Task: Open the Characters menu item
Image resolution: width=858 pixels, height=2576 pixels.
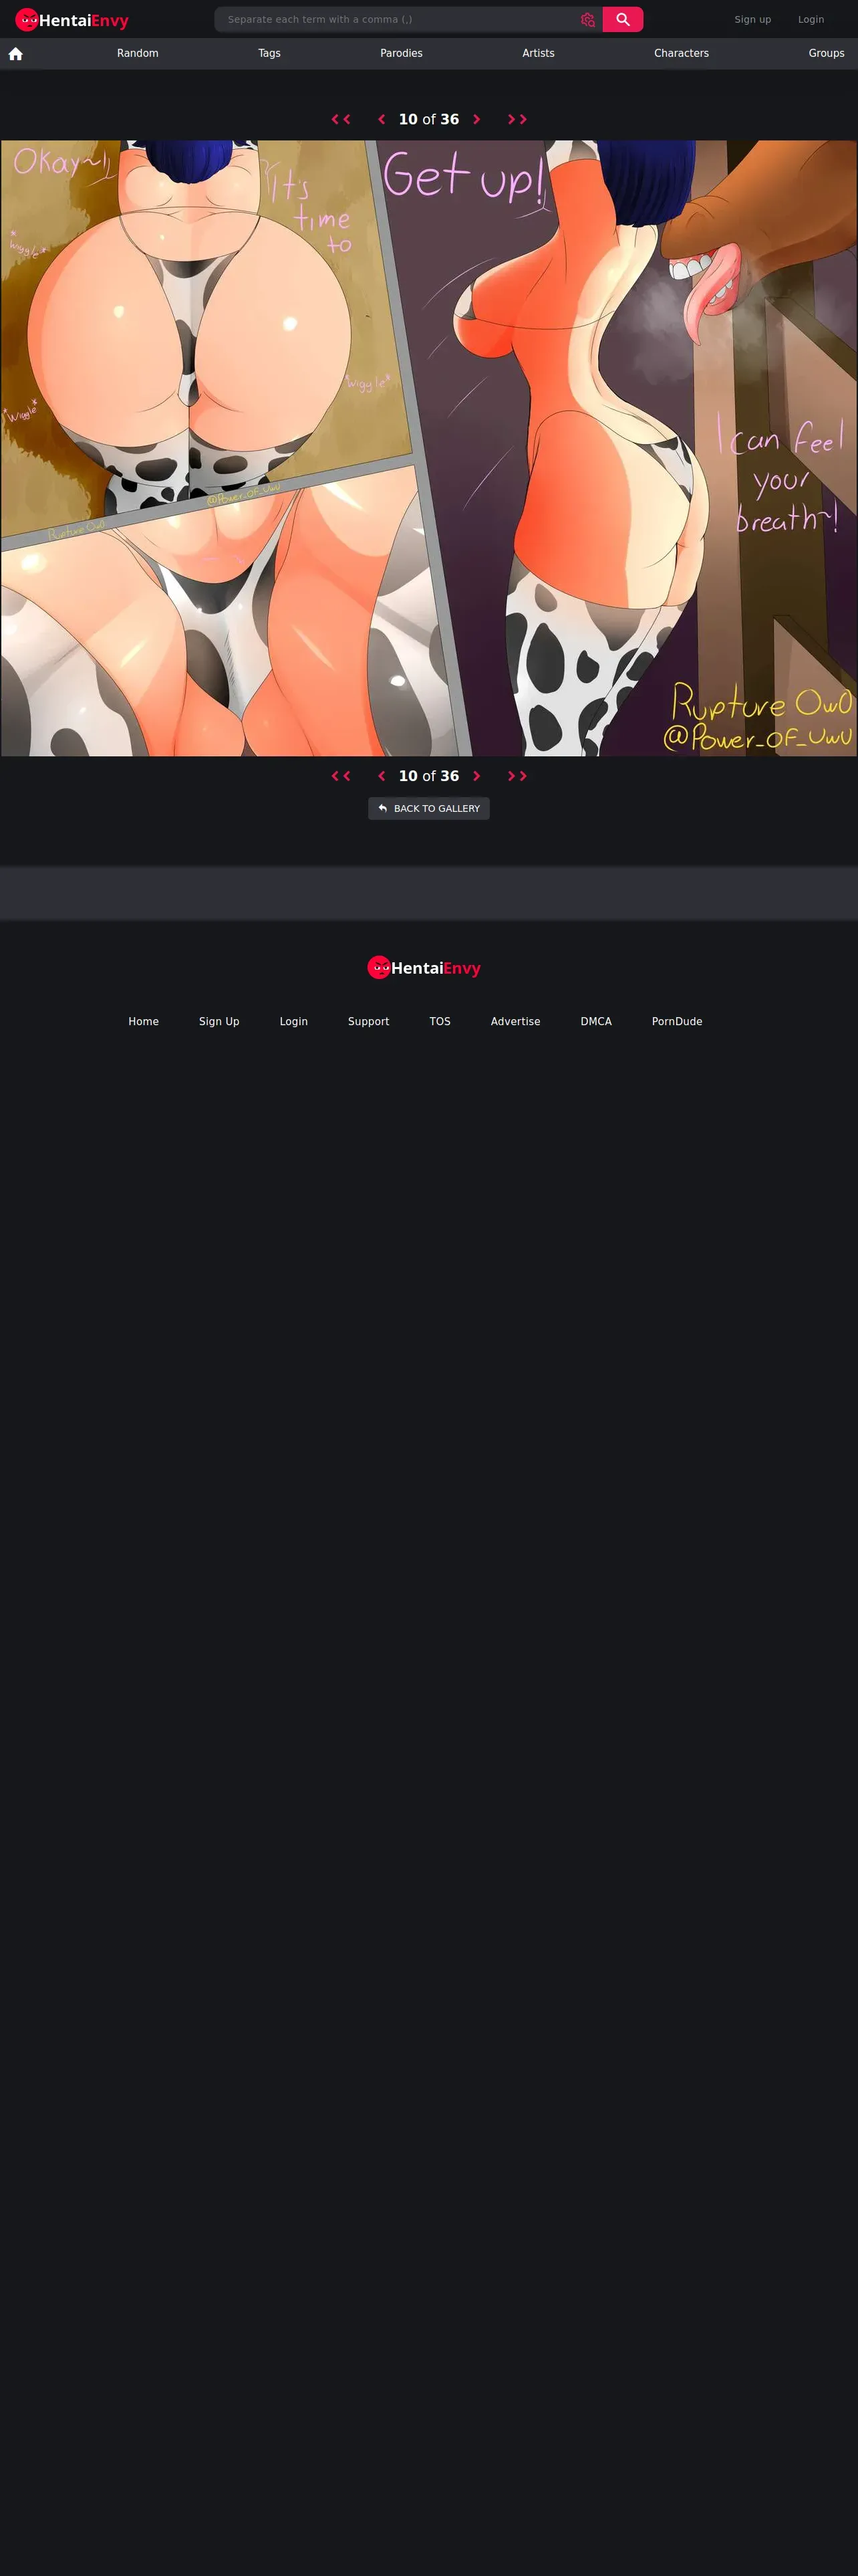Action: click(681, 53)
